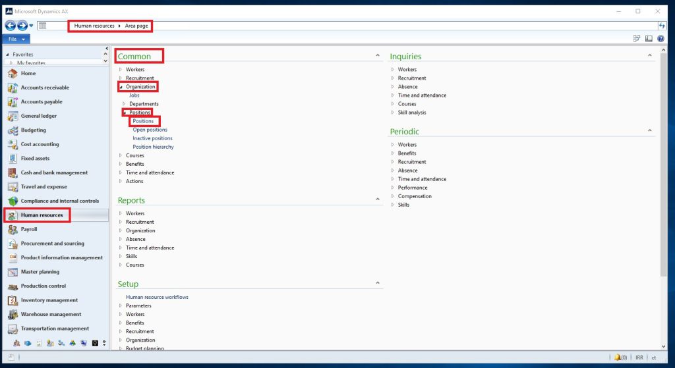Open the Product information management icon
The image size is (675, 368).
coord(13,258)
